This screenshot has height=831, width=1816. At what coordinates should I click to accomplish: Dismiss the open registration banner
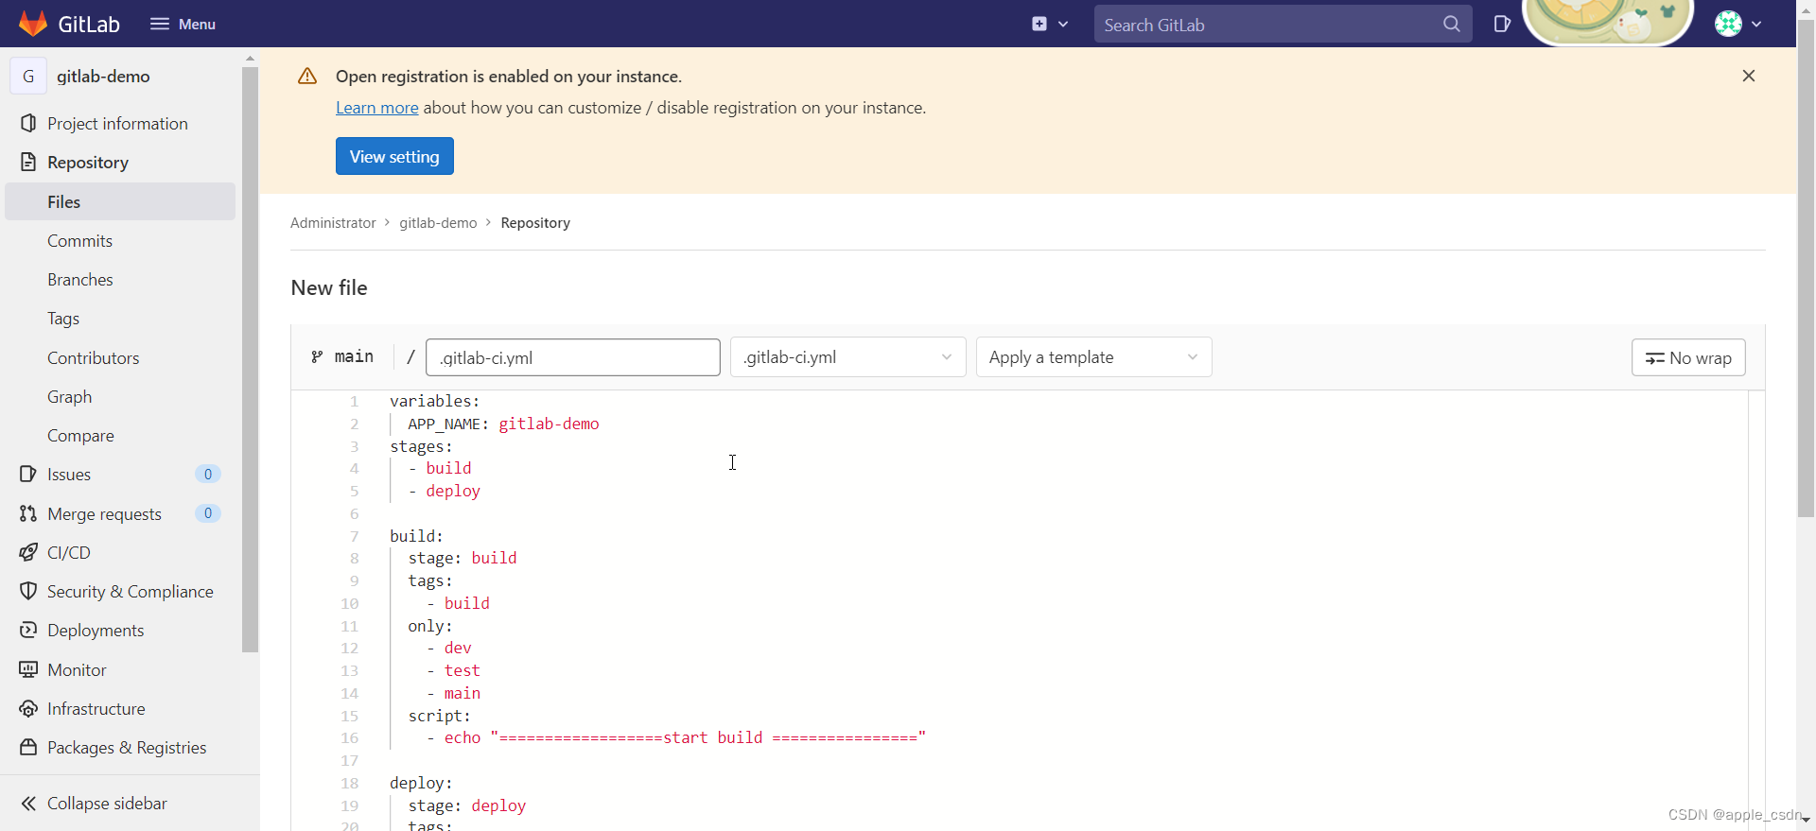pyautogui.click(x=1749, y=76)
